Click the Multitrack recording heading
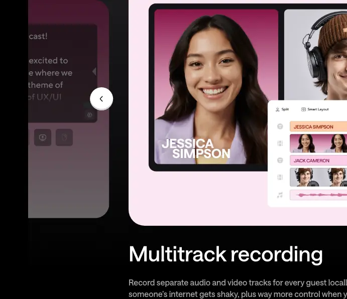Screen dimensions: 347x299 click(x=226, y=254)
